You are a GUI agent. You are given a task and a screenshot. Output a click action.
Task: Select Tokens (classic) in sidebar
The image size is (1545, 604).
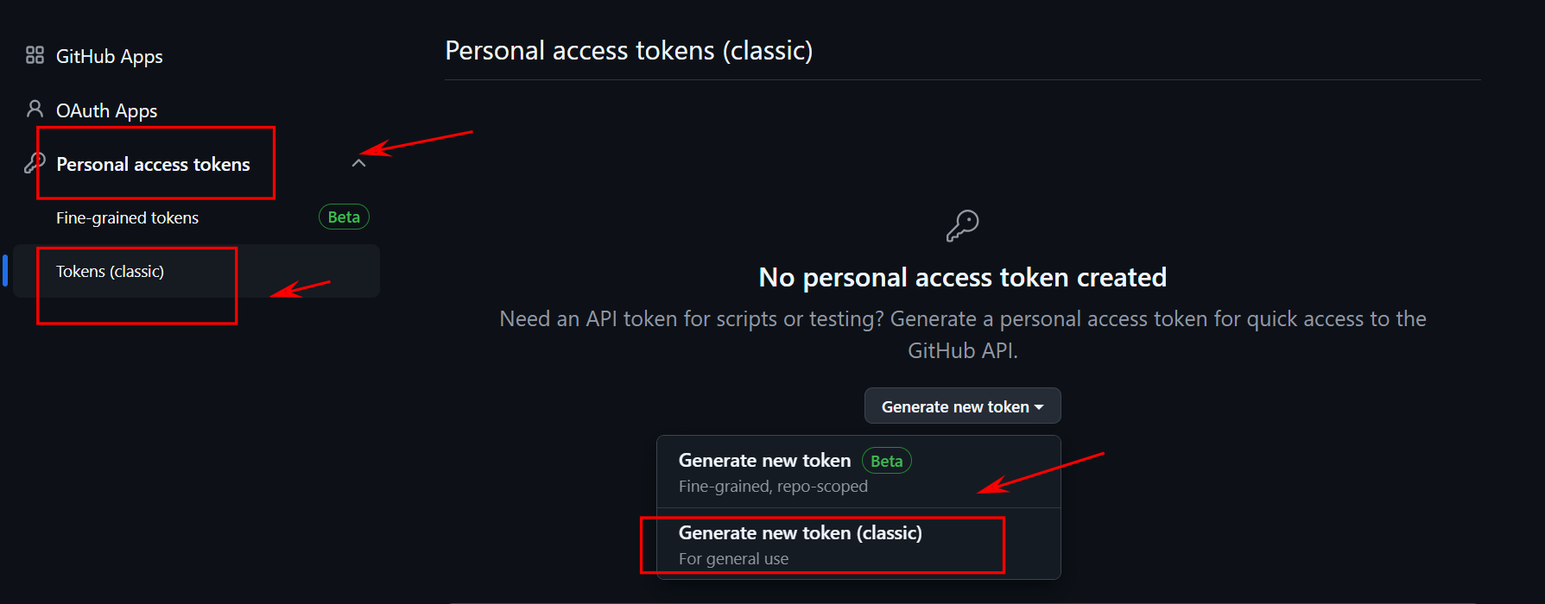(x=110, y=271)
